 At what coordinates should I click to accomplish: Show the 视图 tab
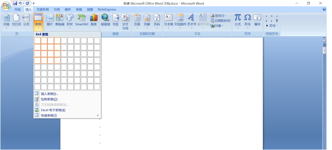coord(90,10)
